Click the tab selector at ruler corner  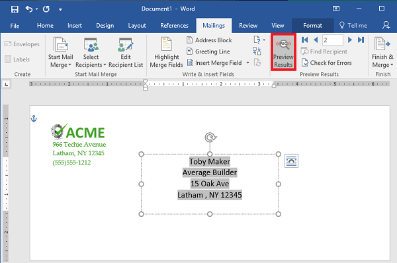(x=7, y=84)
